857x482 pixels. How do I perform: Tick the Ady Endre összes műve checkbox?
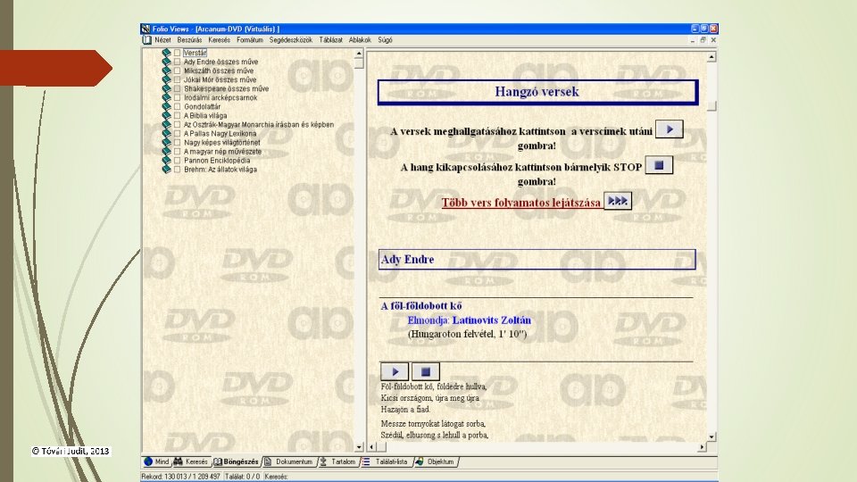point(177,62)
